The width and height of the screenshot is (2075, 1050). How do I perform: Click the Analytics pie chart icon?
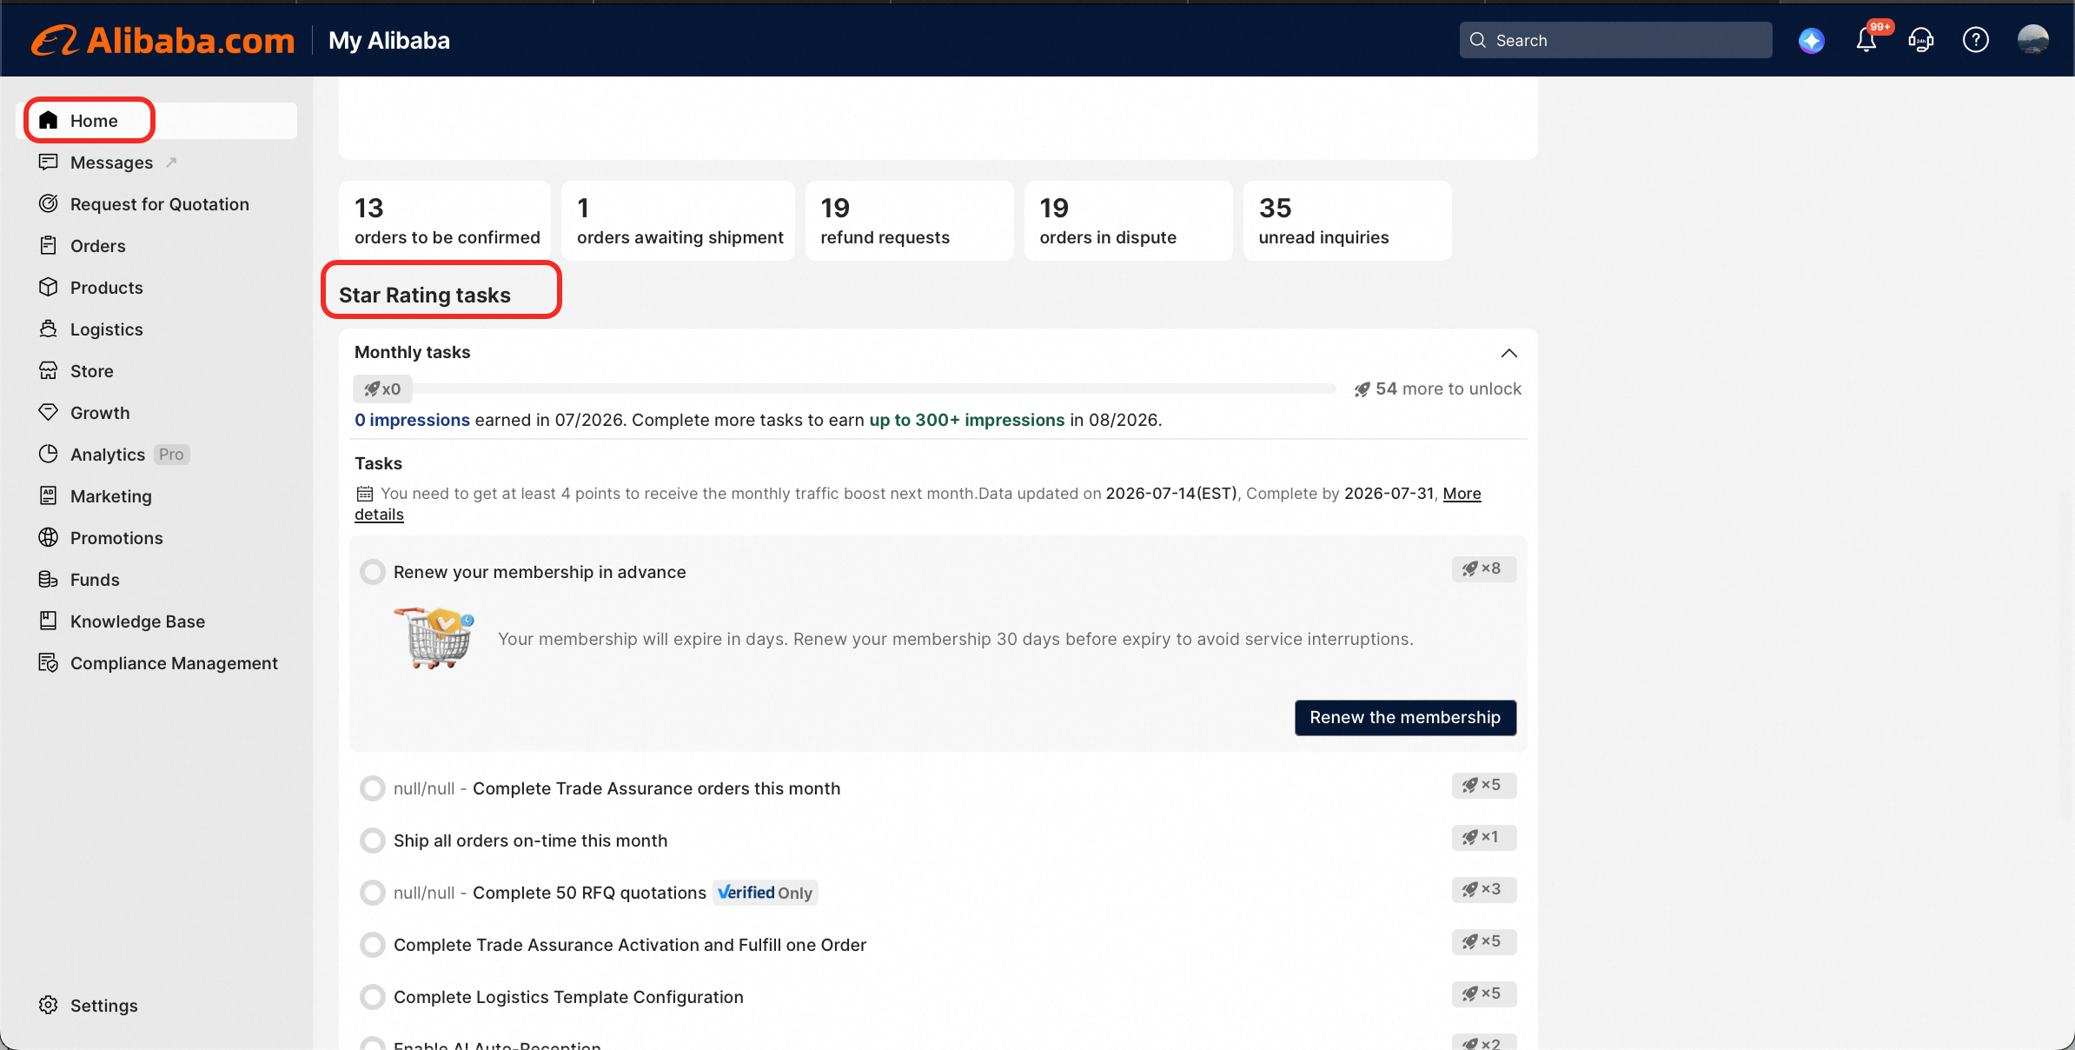click(x=49, y=455)
